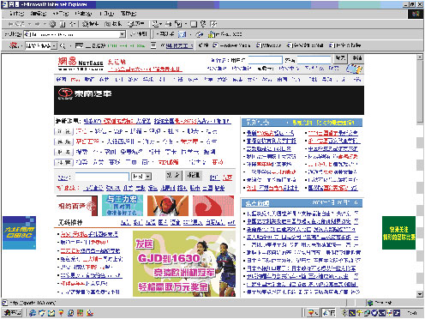Open the 帮助 (Help) menu
425x319 pixels.
(x=129, y=14)
